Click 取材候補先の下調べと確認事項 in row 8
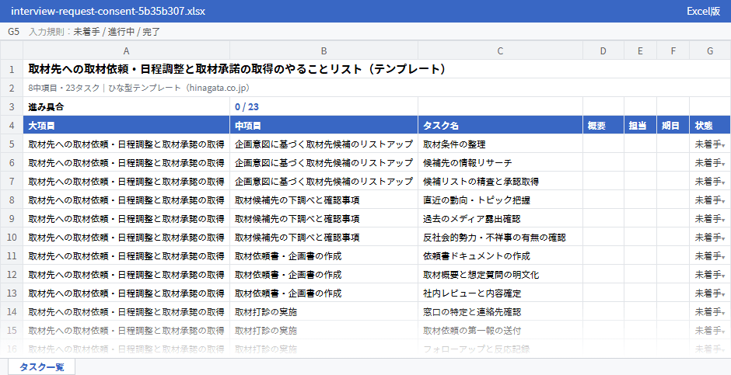The height and width of the screenshot is (375, 731). [324, 200]
